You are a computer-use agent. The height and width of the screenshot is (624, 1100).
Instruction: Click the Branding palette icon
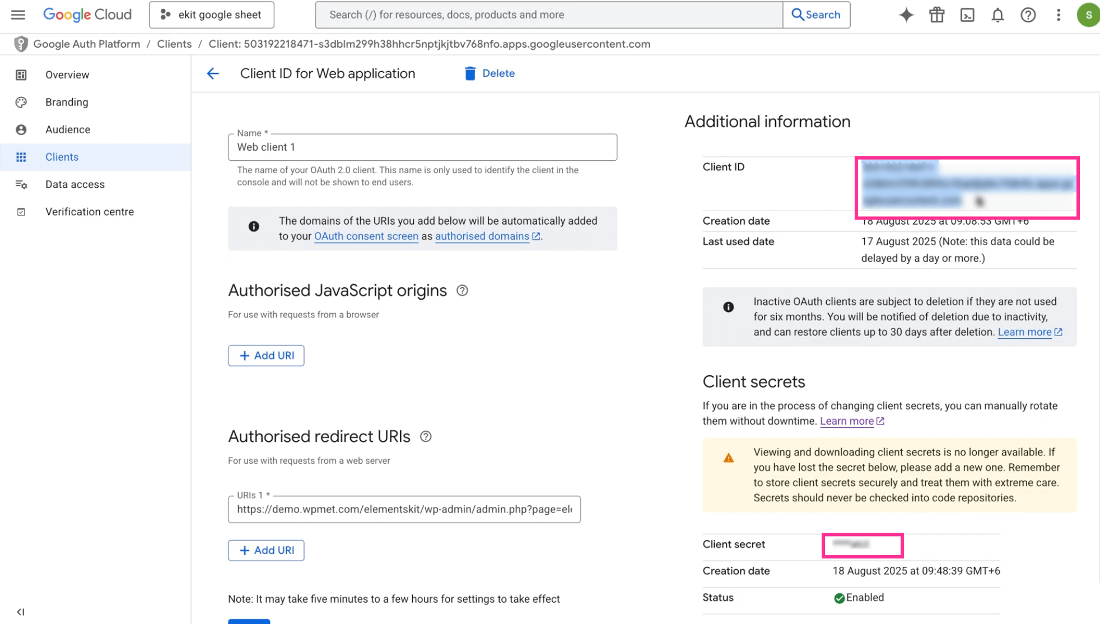tap(21, 102)
